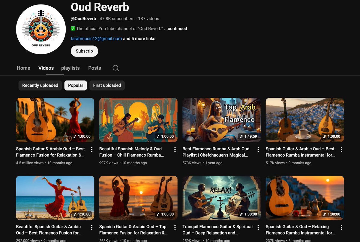360x242 pixels.
Task: Open 'Best Flamenco Rumba Instrumental' video title
Action: pyautogui.click(x=300, y=152)
